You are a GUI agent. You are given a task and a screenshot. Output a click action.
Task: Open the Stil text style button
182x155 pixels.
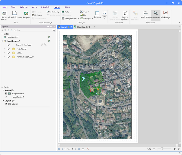[105, 15]
